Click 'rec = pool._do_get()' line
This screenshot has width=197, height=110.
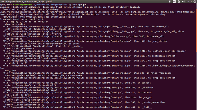click(x=18, y=95)
